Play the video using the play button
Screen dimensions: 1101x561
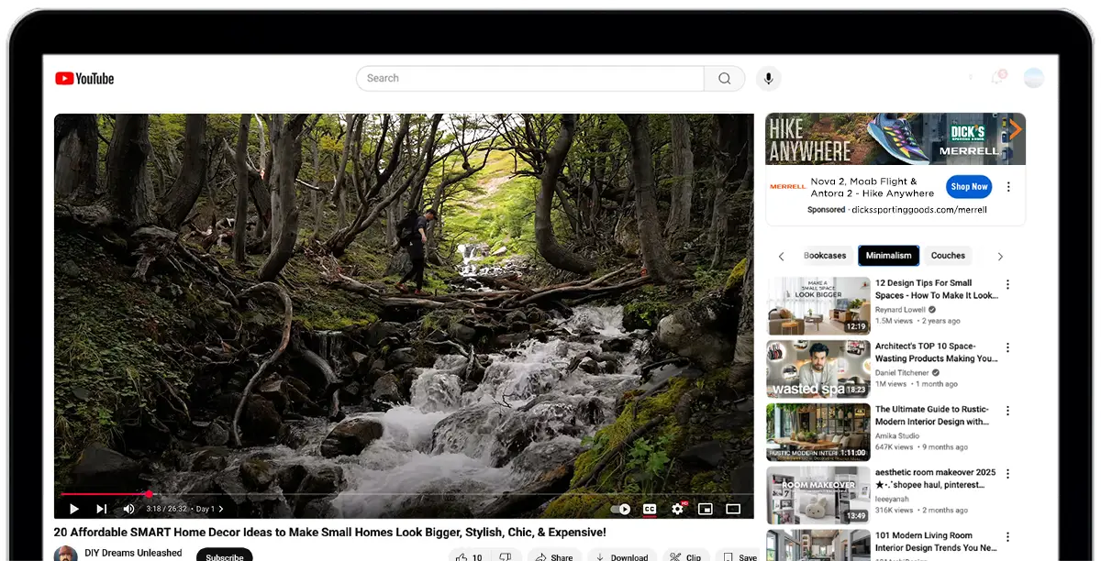coord(74,509)
